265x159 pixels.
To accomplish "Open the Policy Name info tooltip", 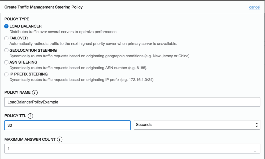I will (35, 92).
